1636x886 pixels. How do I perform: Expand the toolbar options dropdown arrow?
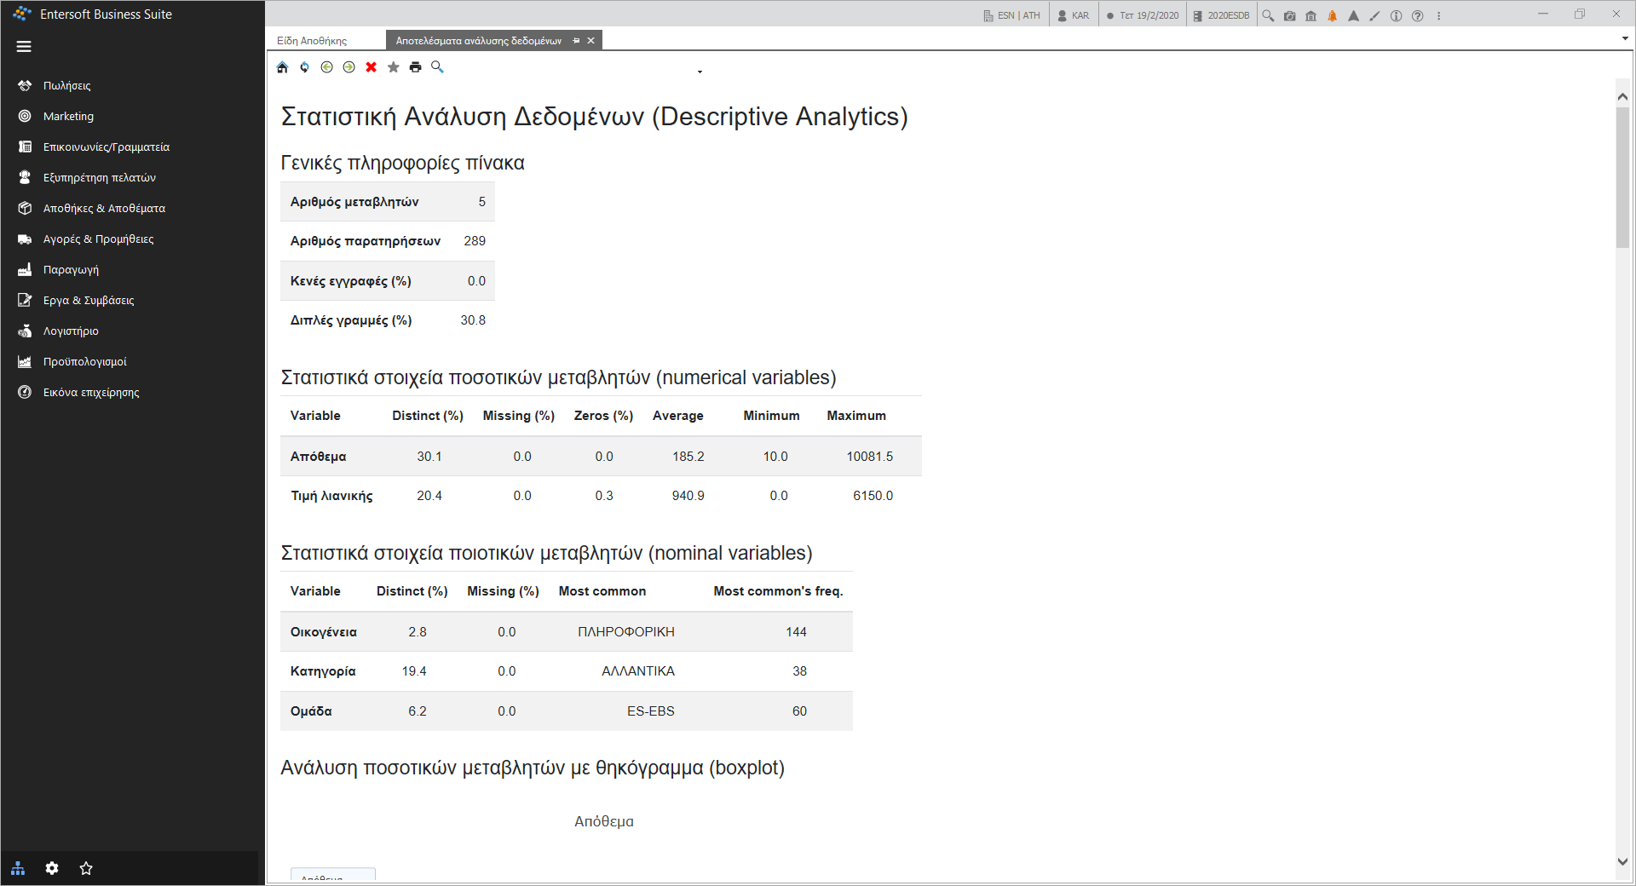pos(700,72)
